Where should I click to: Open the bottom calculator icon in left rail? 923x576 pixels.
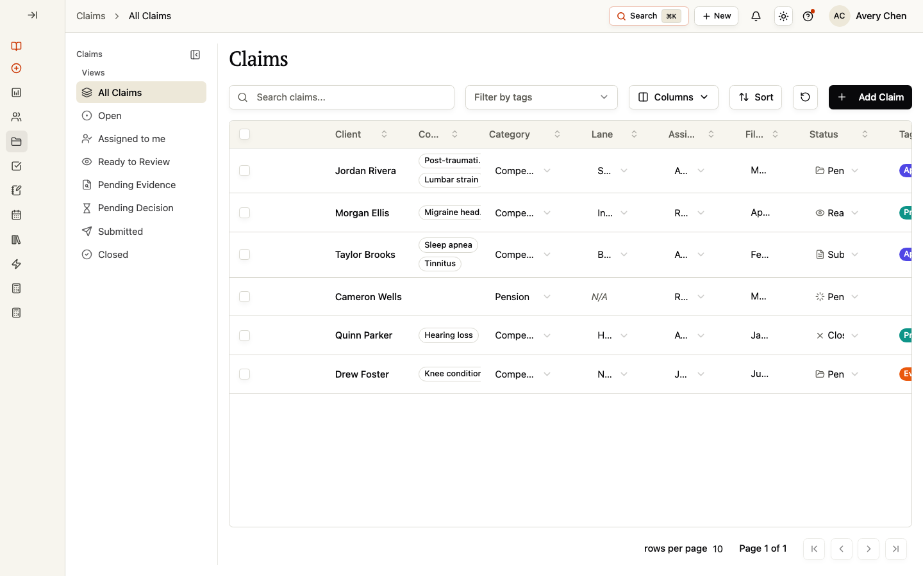[x=17, y=313]
